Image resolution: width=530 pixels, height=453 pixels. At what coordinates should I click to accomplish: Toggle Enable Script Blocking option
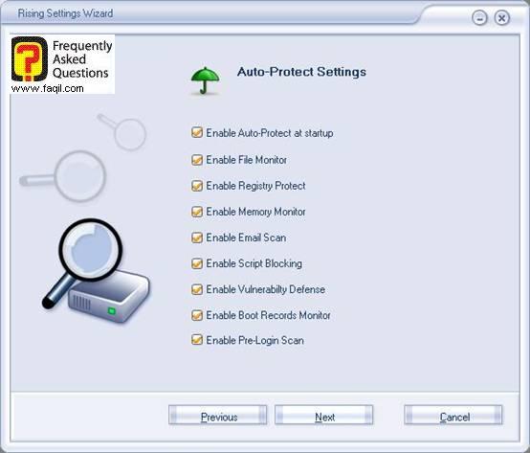click(197, 263)
